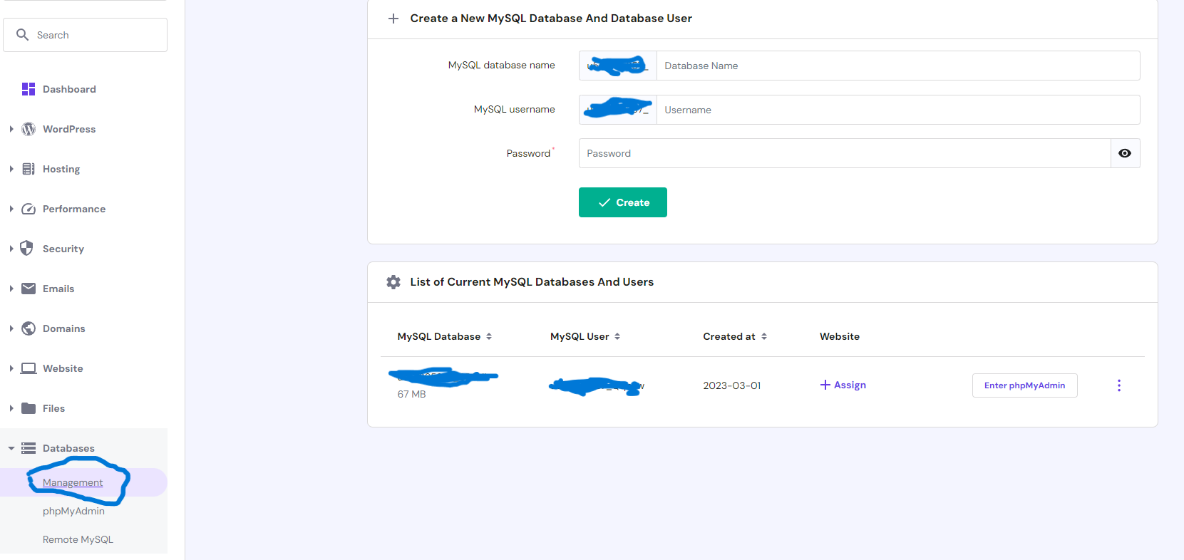This screenshot has height=560, width=1184.
Task: Expand the Domains sidebar section
Action: pyautogui.click(x=11, y=328)
